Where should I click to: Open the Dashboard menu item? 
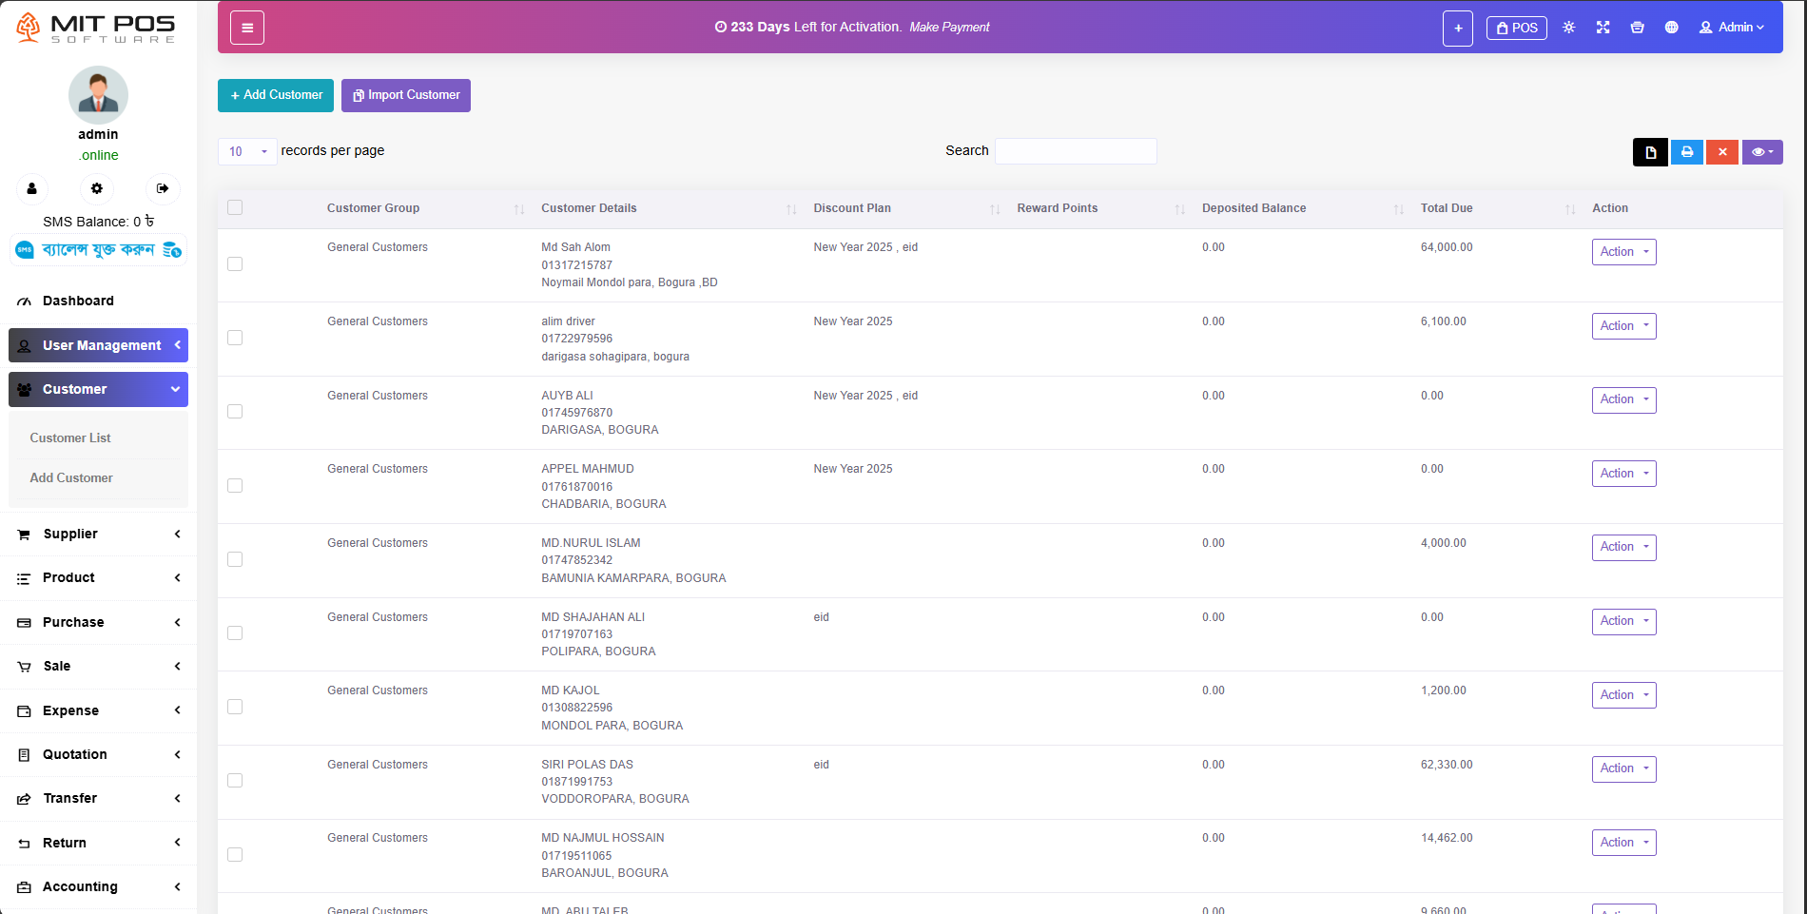pyautogui.click(x=78, y=301)
